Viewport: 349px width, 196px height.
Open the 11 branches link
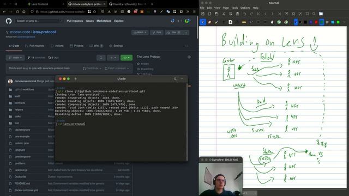(37, 58)
